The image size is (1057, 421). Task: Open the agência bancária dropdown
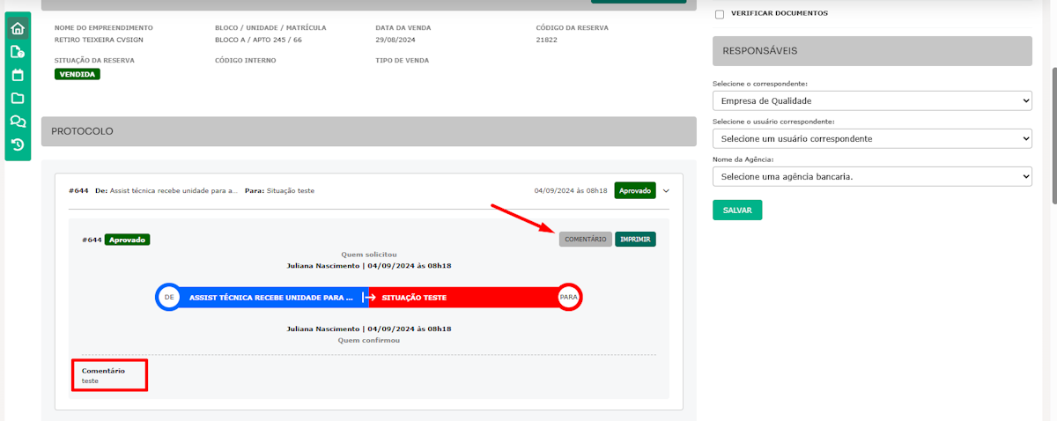(x=872, y=177)
